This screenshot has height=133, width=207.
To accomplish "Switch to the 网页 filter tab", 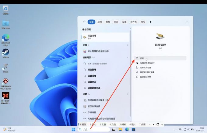I will point(116,22).
